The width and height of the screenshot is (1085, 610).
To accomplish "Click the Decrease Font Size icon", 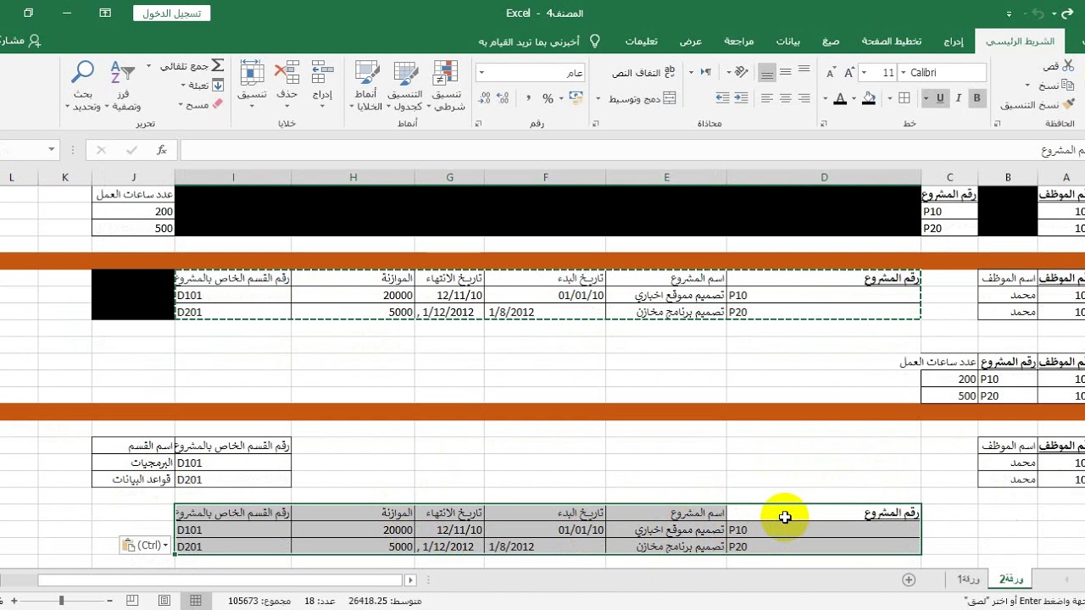I will [x=832, y=74].
